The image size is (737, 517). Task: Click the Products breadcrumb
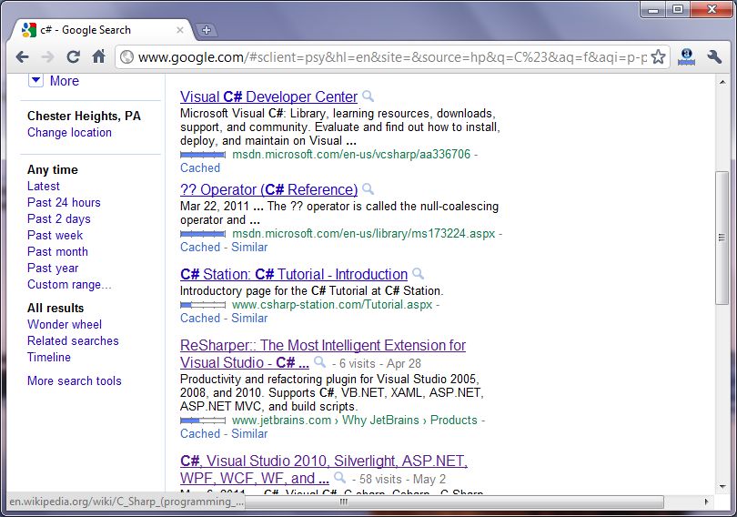[x=454, y=421]
